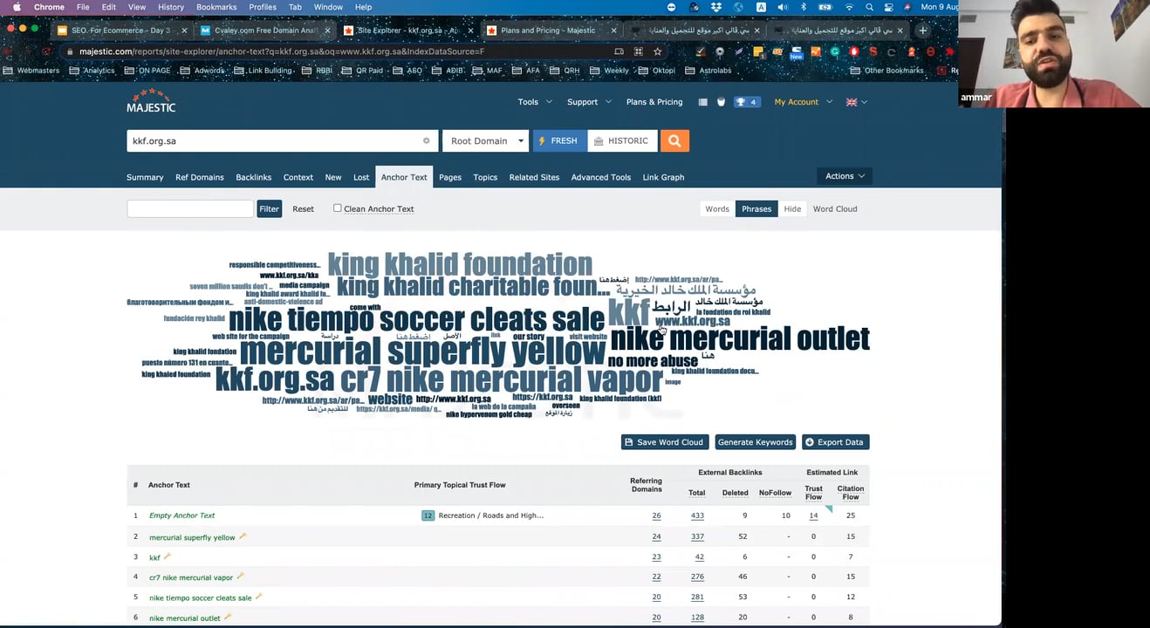1150x628 pixels.
Task: Click the wrench icon beside 'nike tiempo soccer cleats sale'
Action: coord(258,597)
